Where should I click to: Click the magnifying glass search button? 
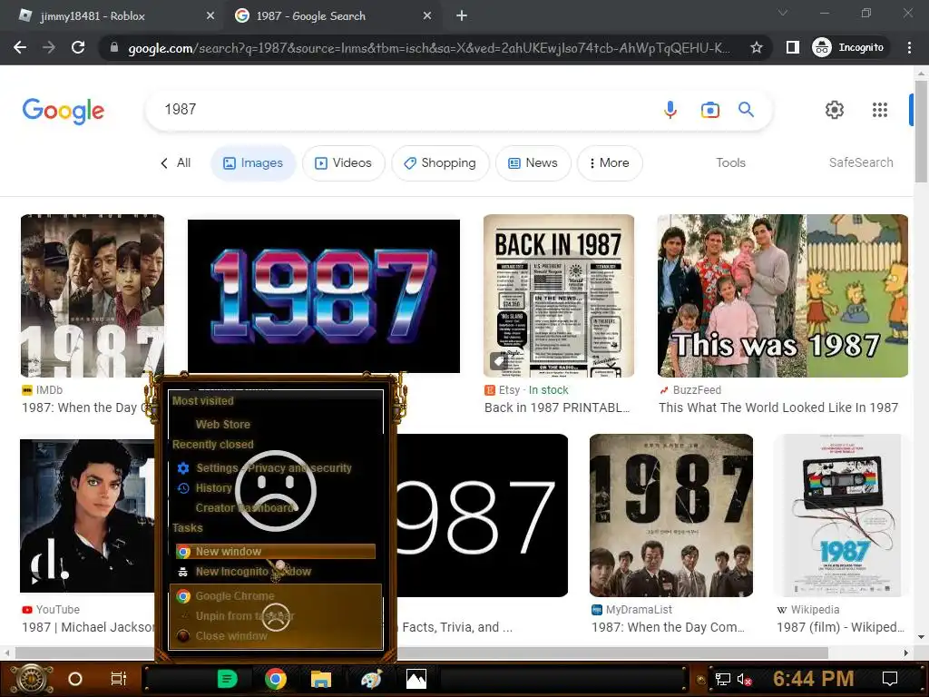point(746,110)
